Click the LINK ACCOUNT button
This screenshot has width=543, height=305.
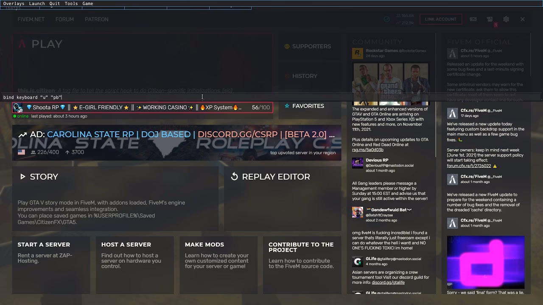[440, 19]
